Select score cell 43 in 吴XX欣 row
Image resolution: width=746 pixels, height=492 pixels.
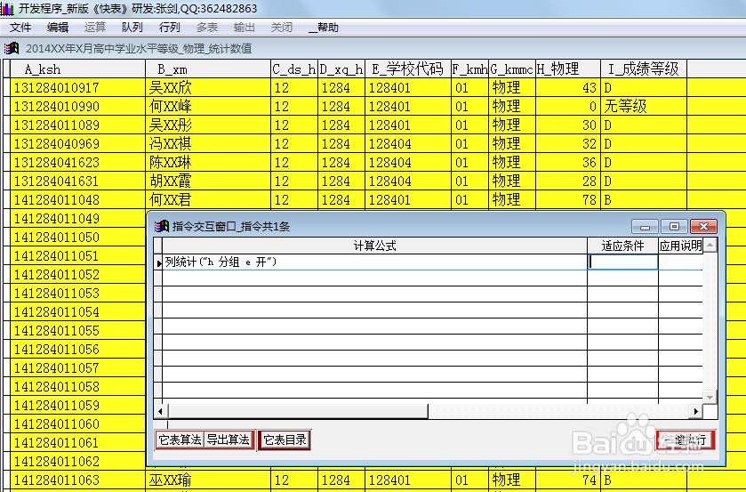[x=568, y=88]
